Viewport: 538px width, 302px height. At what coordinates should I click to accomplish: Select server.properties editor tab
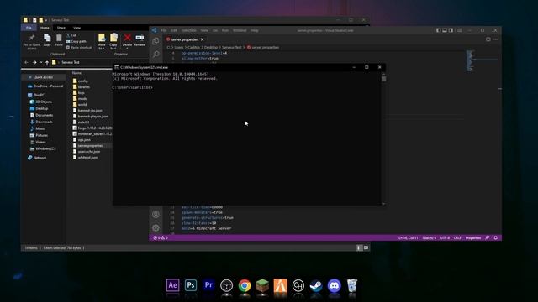tap(185, 39)
